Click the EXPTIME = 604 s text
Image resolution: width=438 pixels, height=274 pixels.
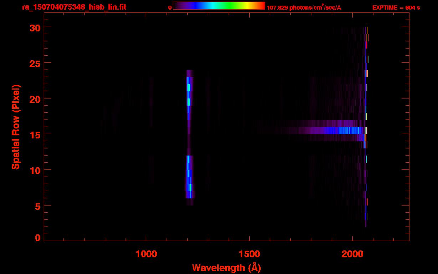pos(396,7)
